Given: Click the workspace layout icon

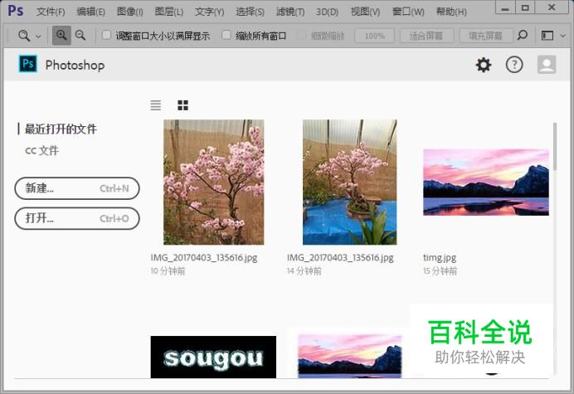Looking at the screenshot, I should [547, 36].
